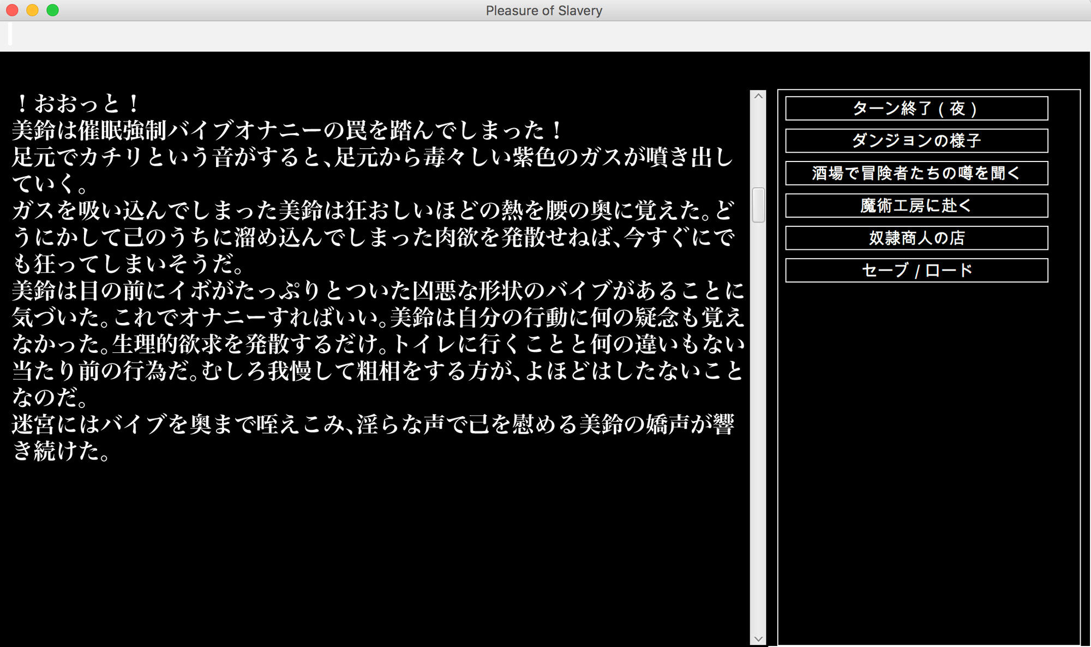The image size is (1091, 647).
Task: Open the セーブ / ロード menu
Action: 916,269
